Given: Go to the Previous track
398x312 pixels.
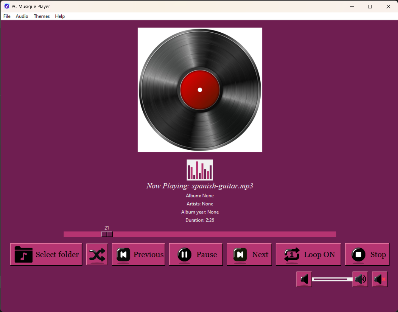Looking at the screenshot, I should click(x=139, y=254).
